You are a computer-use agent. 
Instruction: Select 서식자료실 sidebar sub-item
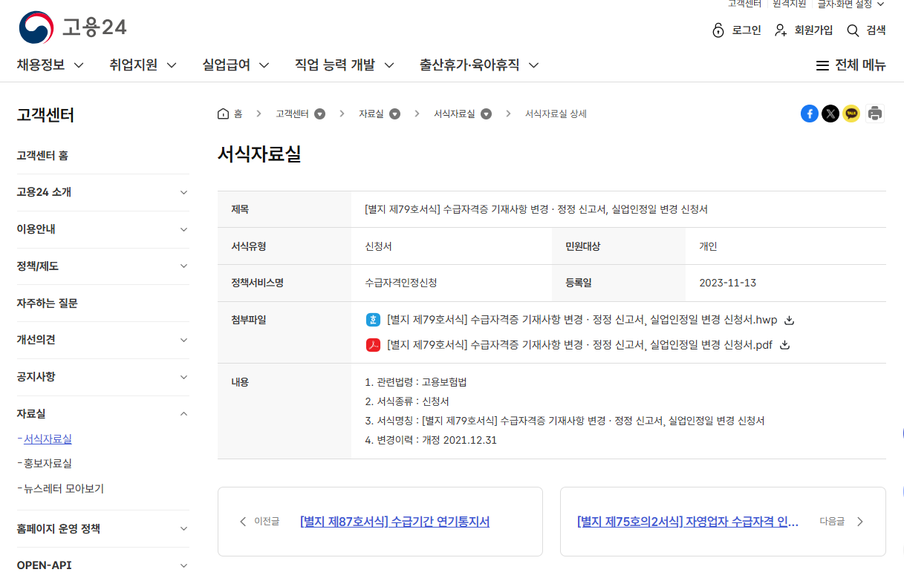[48, 439]
